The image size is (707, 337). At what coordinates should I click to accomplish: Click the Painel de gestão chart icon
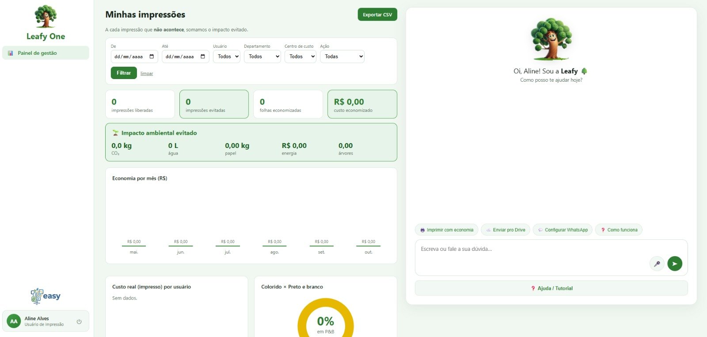pyautogui.click(x=11, y=53)
